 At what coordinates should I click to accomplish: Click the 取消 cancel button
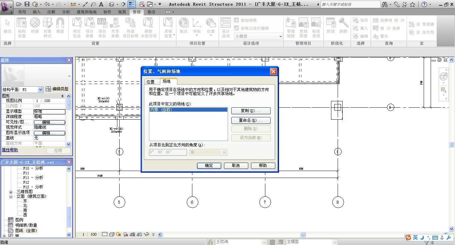coord(236,166)
